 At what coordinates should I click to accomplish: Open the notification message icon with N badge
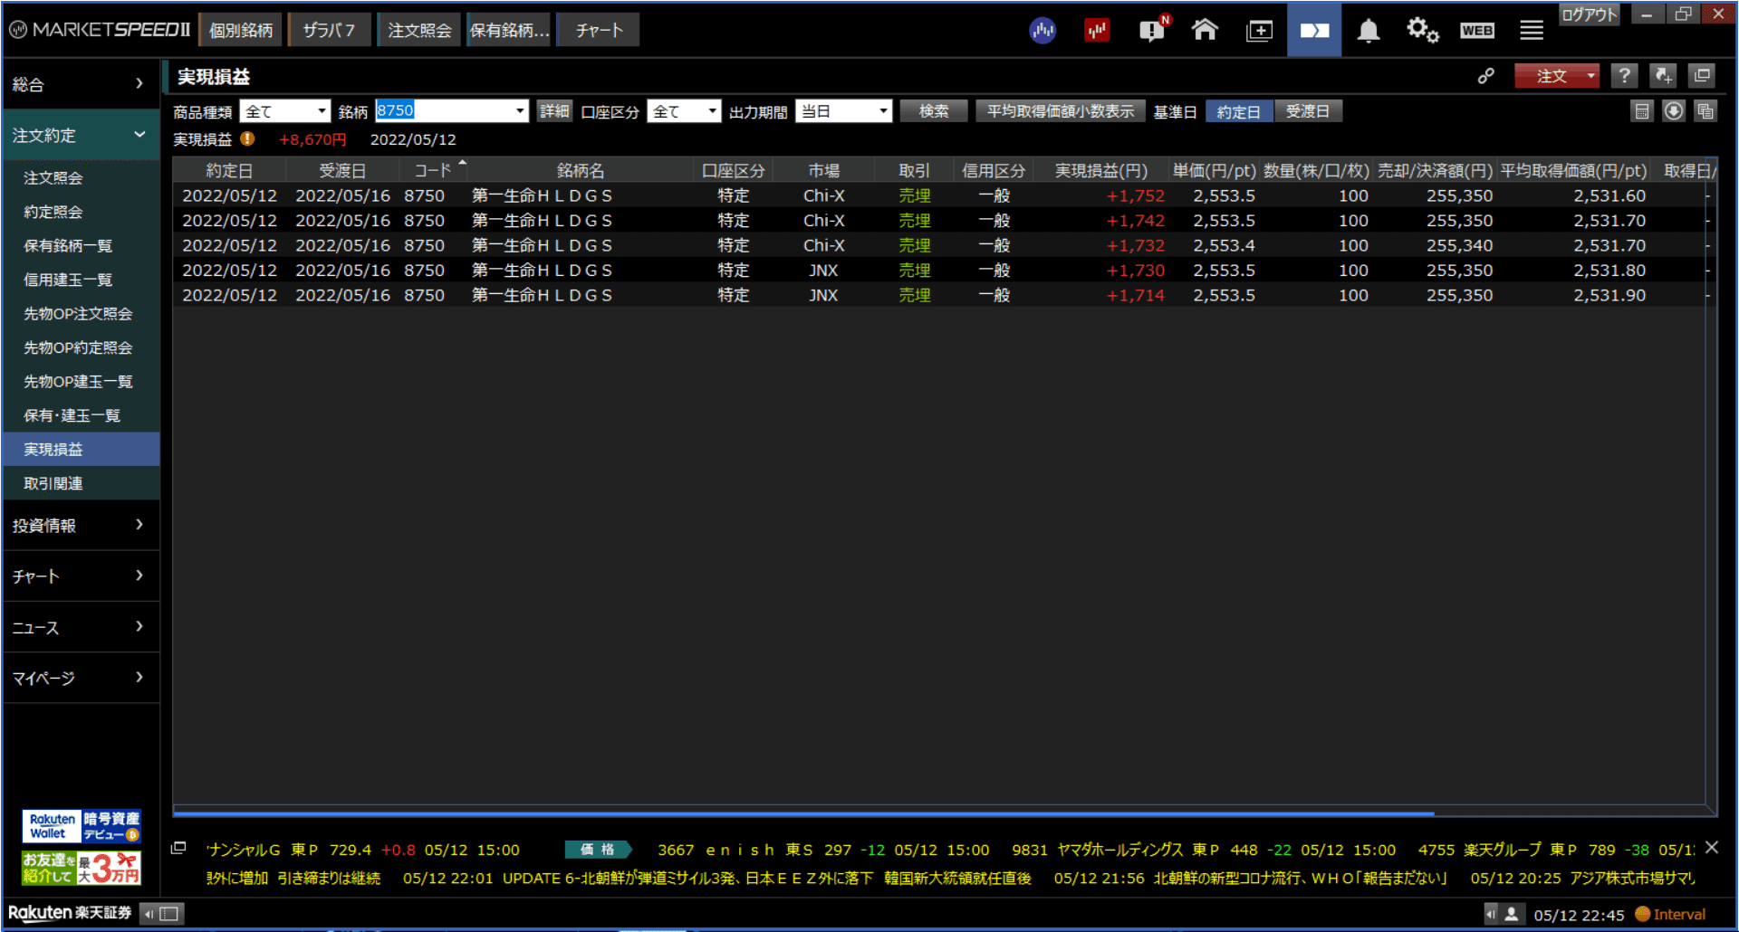click(1153, 30)
